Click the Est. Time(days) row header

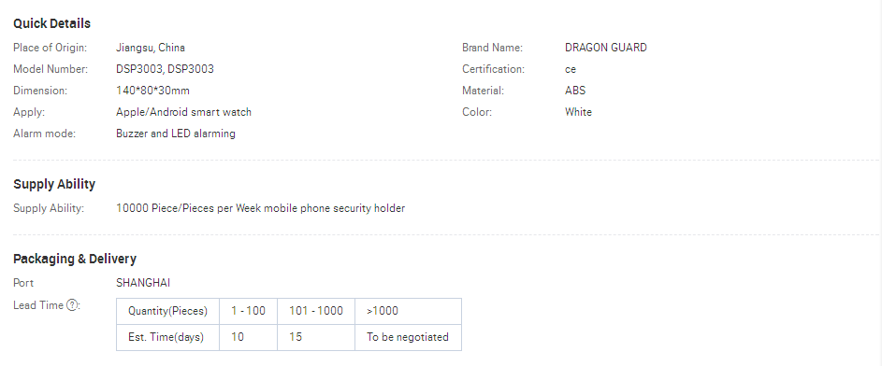pos(167,337)
